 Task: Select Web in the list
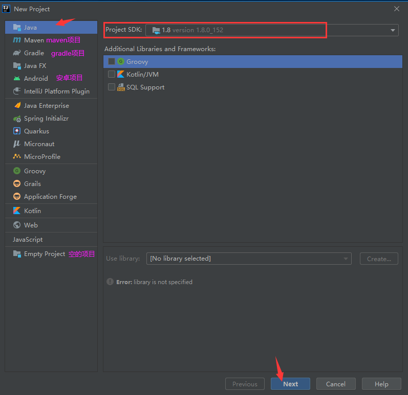coord(51,225)
